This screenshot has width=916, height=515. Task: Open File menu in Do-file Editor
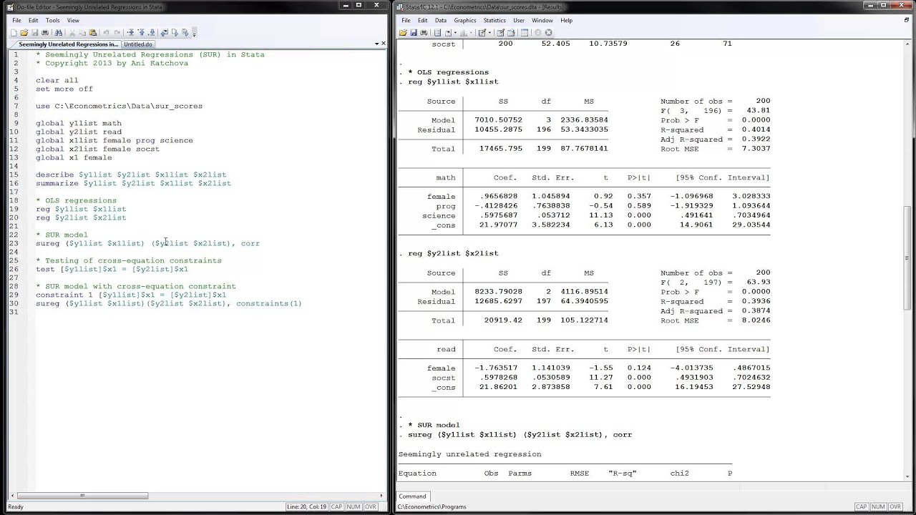pos(15,21)
